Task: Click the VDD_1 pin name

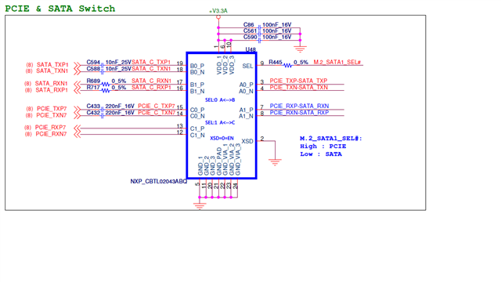Action: 219,65
